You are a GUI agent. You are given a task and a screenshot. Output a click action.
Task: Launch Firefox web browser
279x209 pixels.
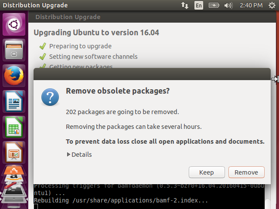[14, 76]
